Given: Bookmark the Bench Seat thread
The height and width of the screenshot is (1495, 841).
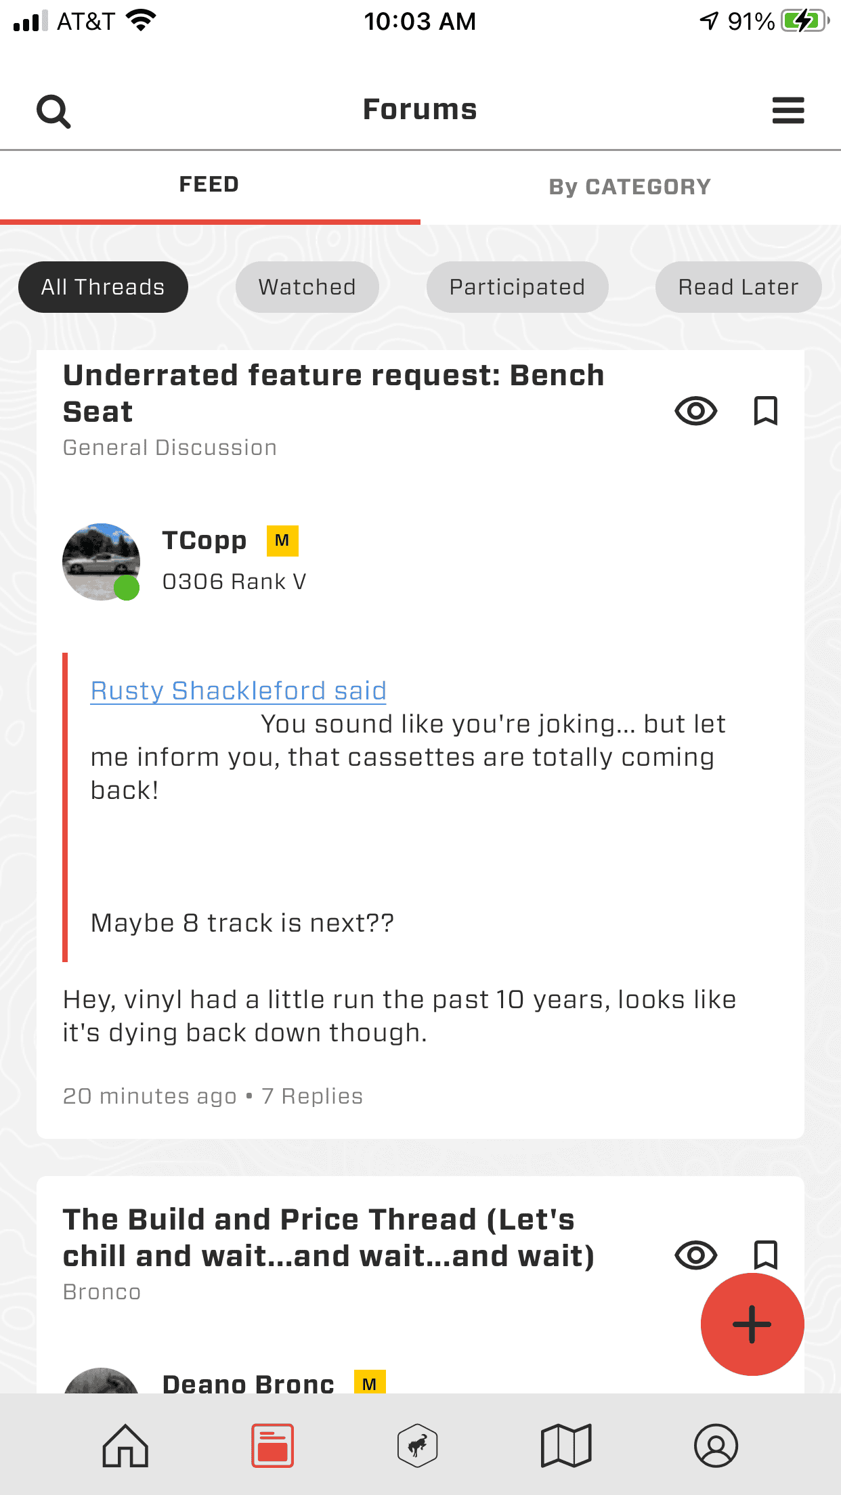Looking at the screenshot, I should [766, 411].
